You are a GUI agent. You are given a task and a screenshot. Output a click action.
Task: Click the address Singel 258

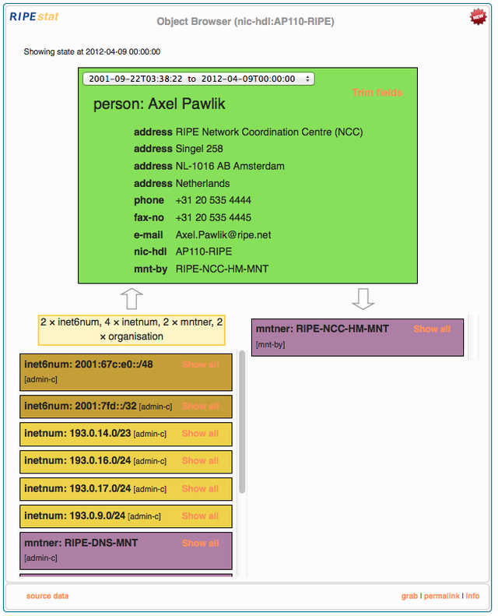point(199,149)
